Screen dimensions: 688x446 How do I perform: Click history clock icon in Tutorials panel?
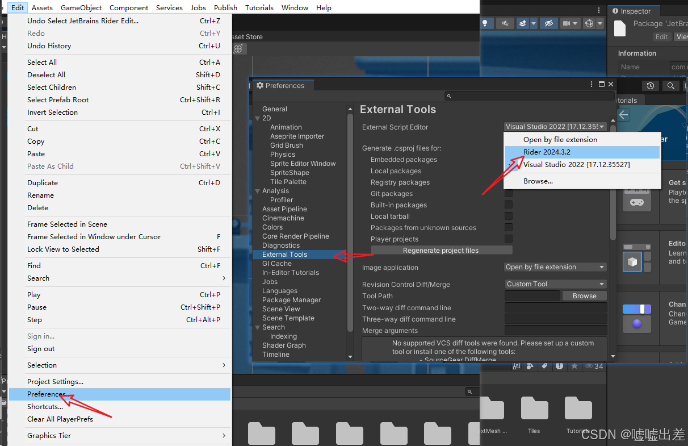coord(651,86)
